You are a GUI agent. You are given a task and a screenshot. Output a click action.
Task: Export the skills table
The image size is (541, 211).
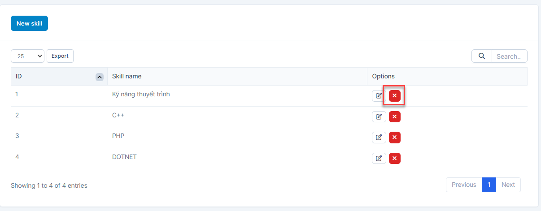coord(60,56)
